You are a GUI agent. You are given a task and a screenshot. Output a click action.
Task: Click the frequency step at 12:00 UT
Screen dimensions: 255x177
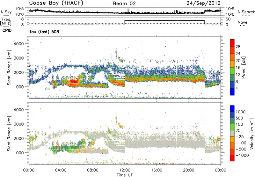point(125,22)
